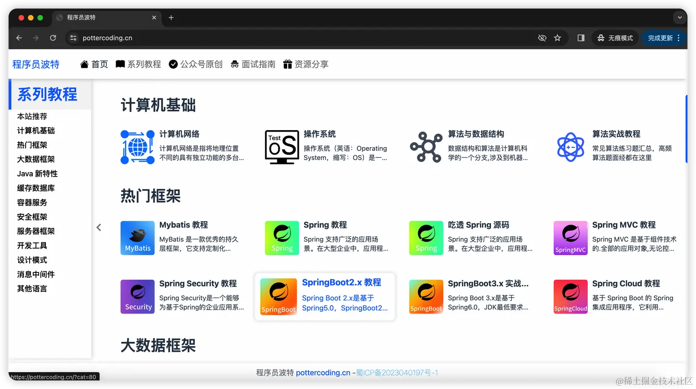Bookmark this page with the star icon
This screenshot has height=389, width=696.
(557, 38)
